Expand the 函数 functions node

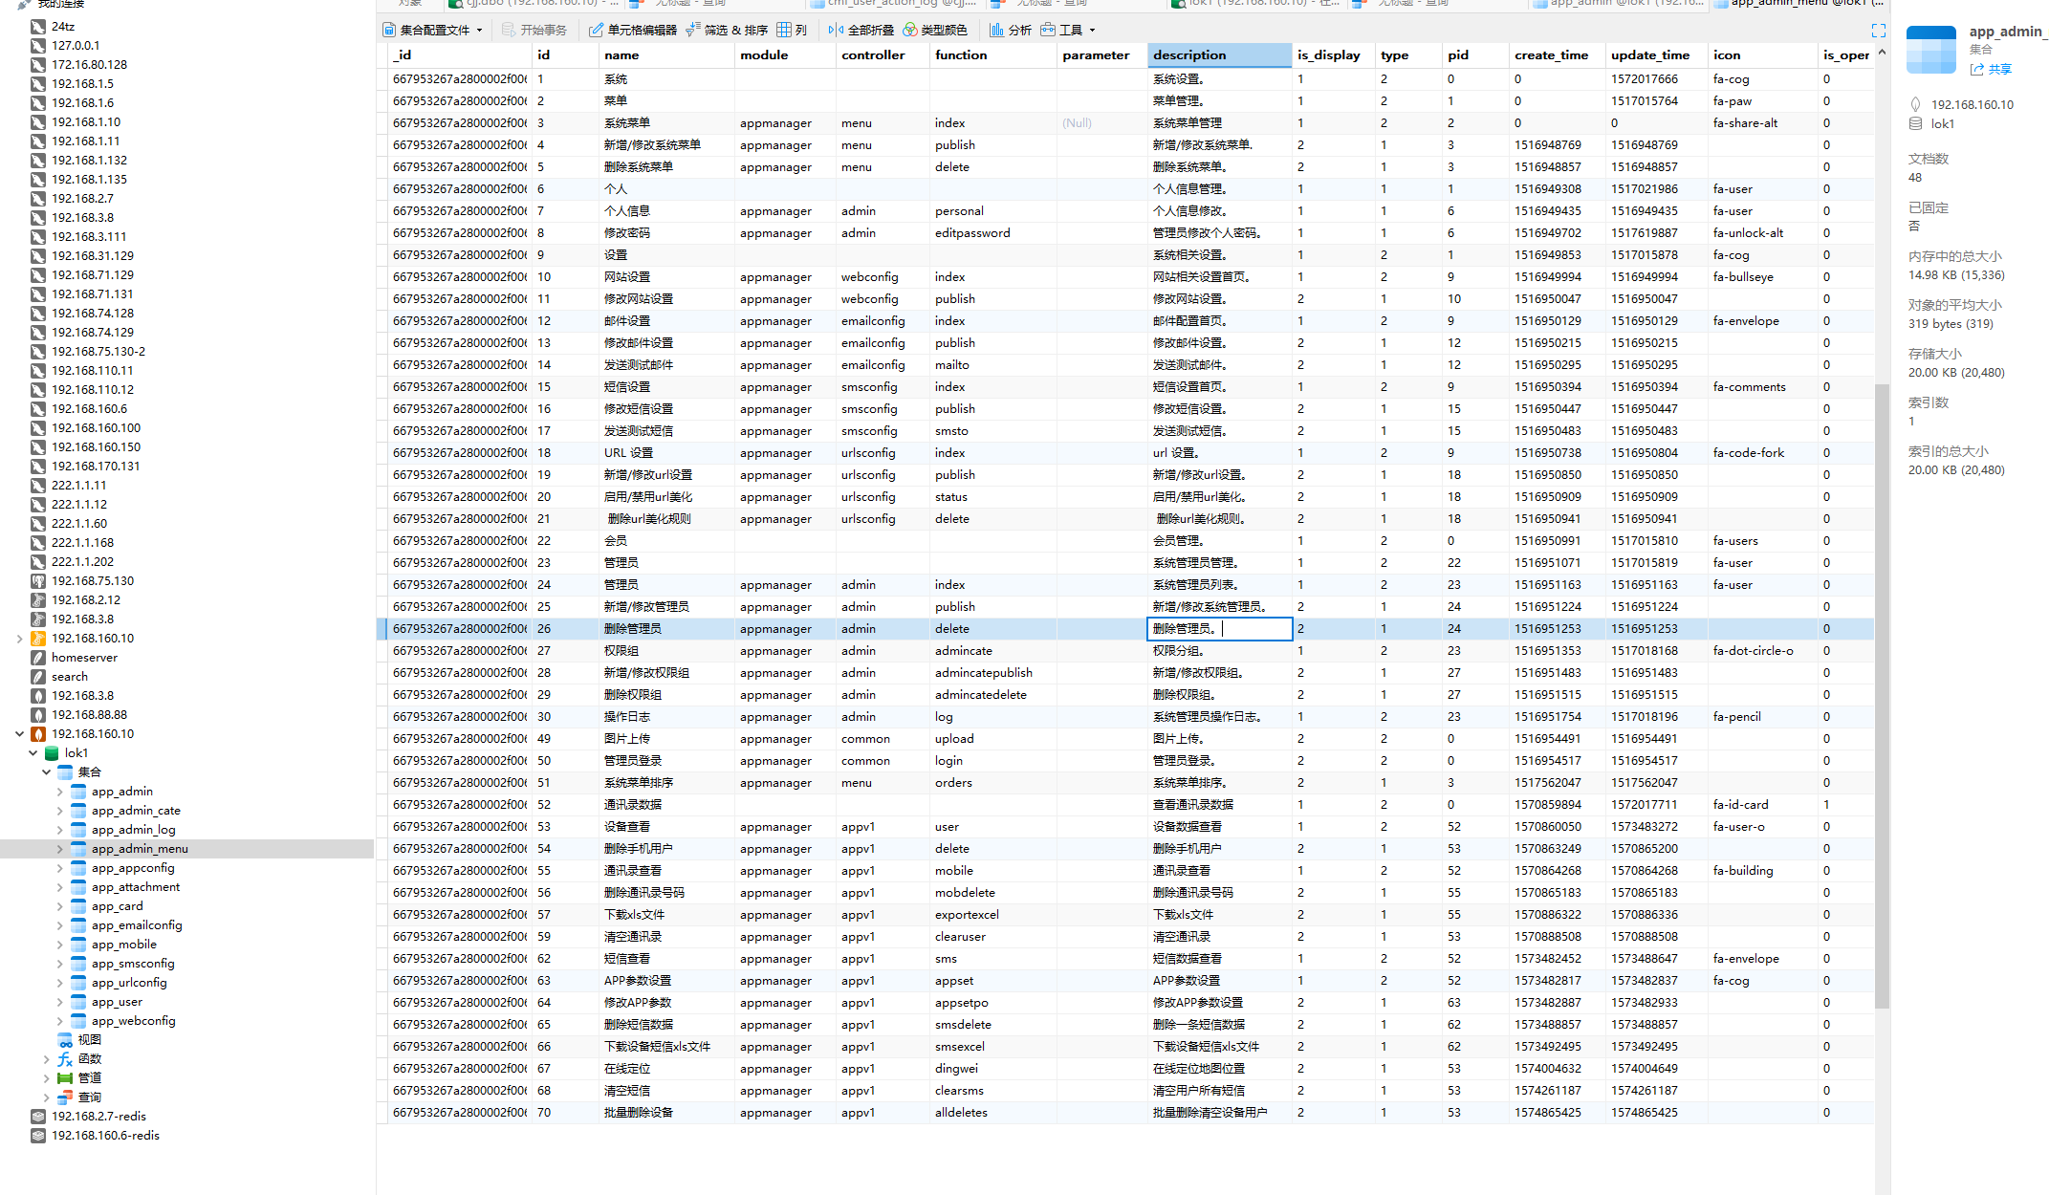pyautogui.click(x=46, y=1059)
